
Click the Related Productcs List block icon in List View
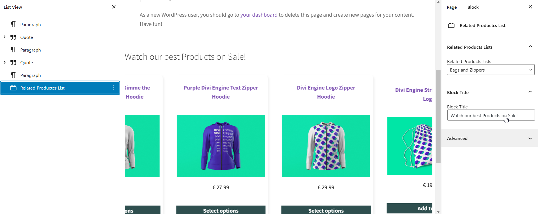click(13, 88)
